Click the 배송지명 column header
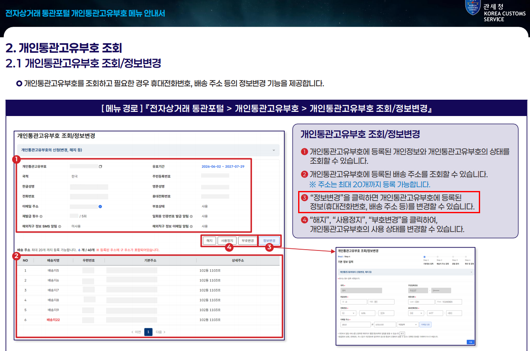This screenshot has height=351, width=530. (x=53, y=261)
